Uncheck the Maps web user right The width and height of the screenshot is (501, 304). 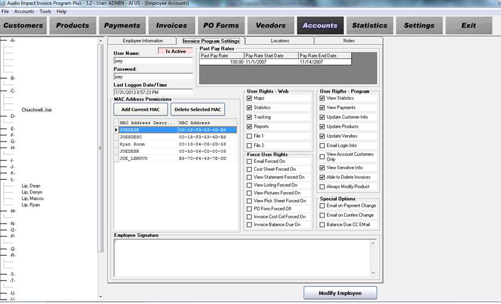[250, 98]
